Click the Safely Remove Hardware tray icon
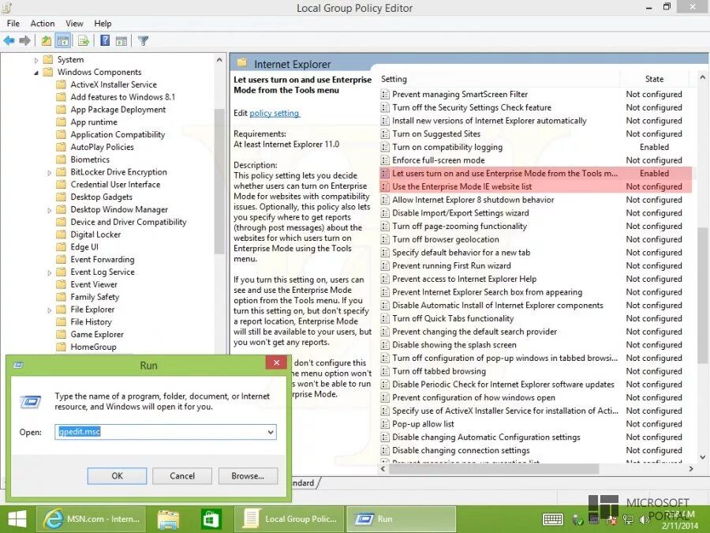Screen dimensions: 710x533 pyautogui.click(x=578, y=520)
